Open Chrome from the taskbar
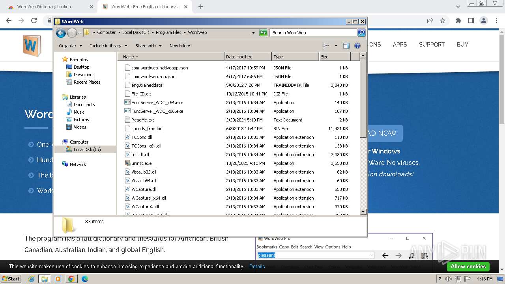This screenshot has width=505, height=284. pyautogui.click(x=71, y=279)
